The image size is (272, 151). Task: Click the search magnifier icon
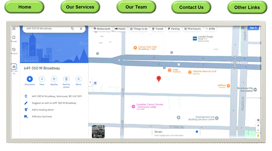(73, 28)
